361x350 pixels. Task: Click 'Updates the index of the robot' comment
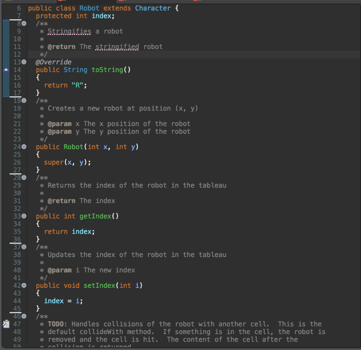click(x=107, y=255)
